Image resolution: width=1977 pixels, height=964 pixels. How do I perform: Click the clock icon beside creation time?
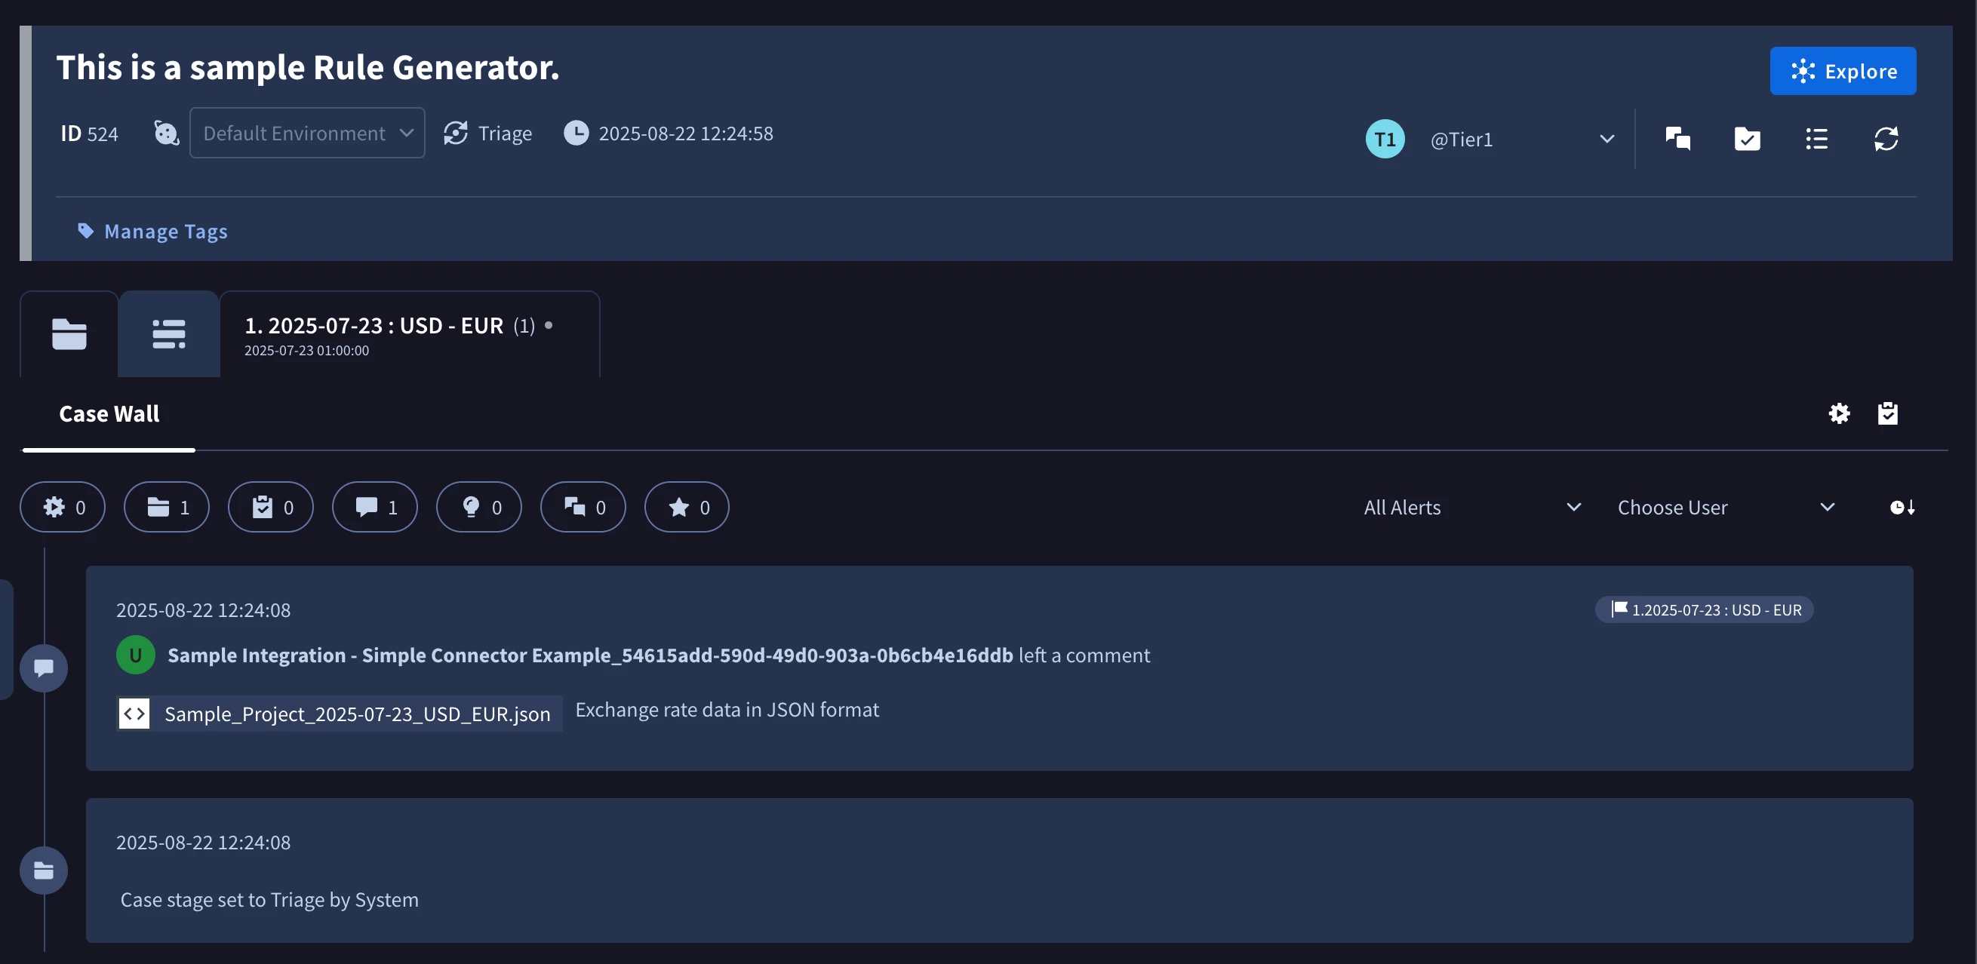click(x=576, y=133)
